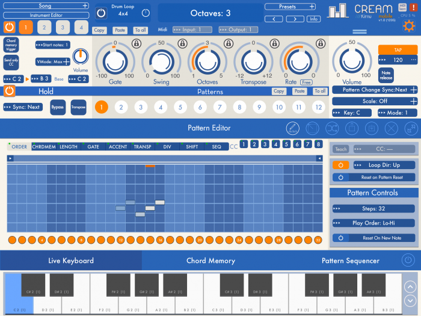Click the export pattern icon
The height and width of the screenshot is (316, 421).
(x=352, y=128)
